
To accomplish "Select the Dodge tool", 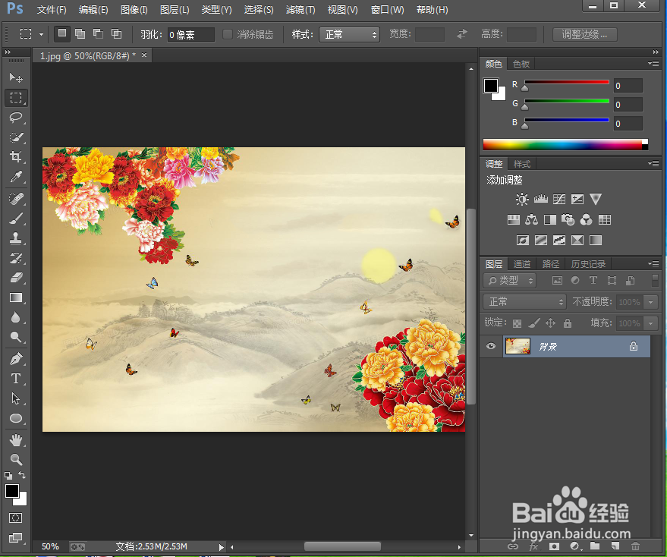I will tap(16, 337).
